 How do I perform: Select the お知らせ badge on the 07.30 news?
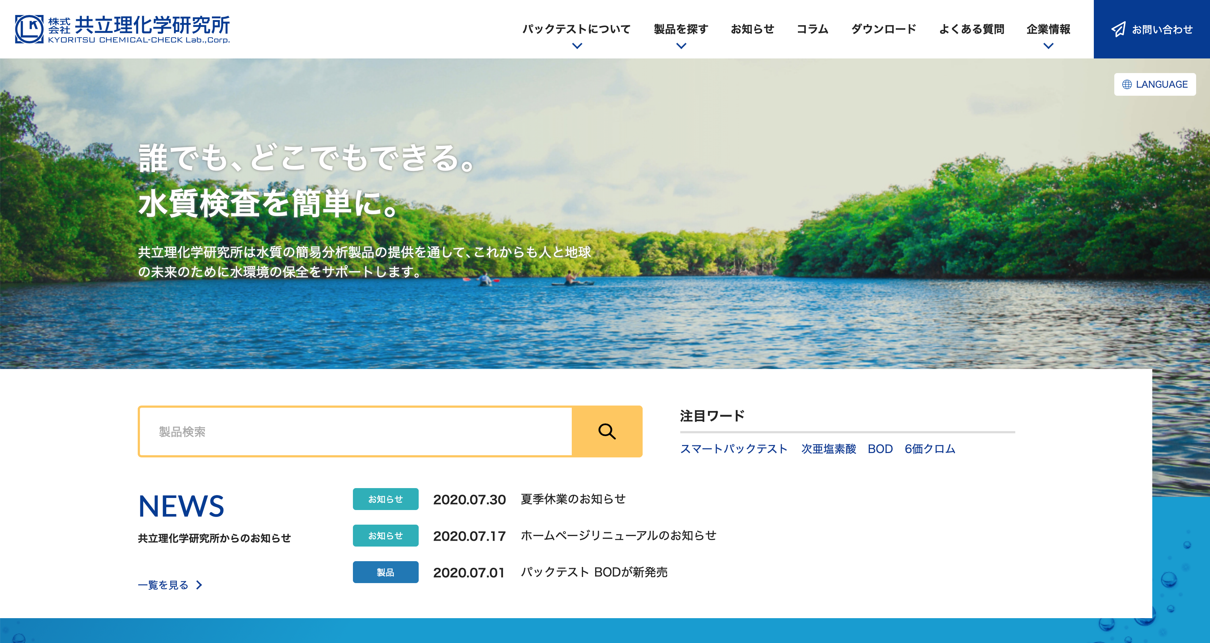[385, 499]
